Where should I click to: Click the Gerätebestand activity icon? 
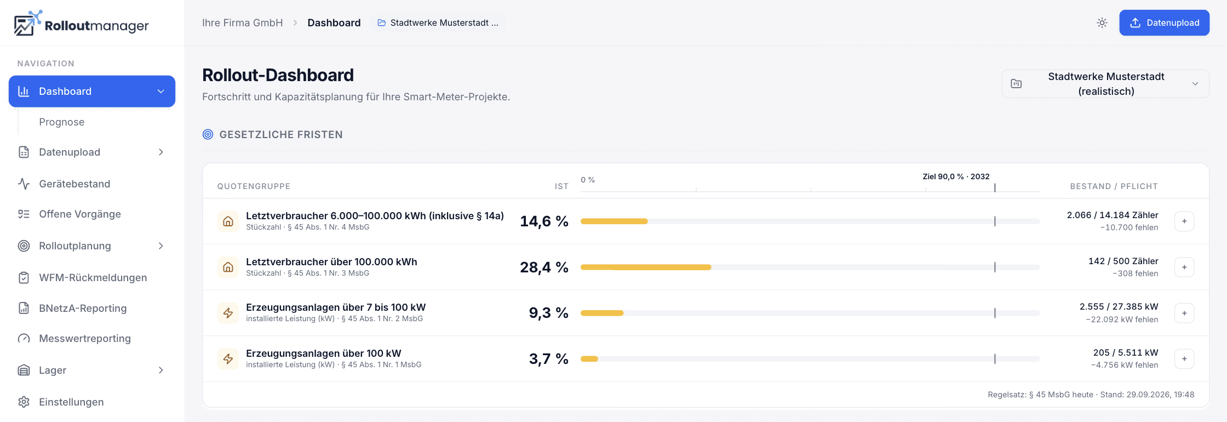point(24,184)
